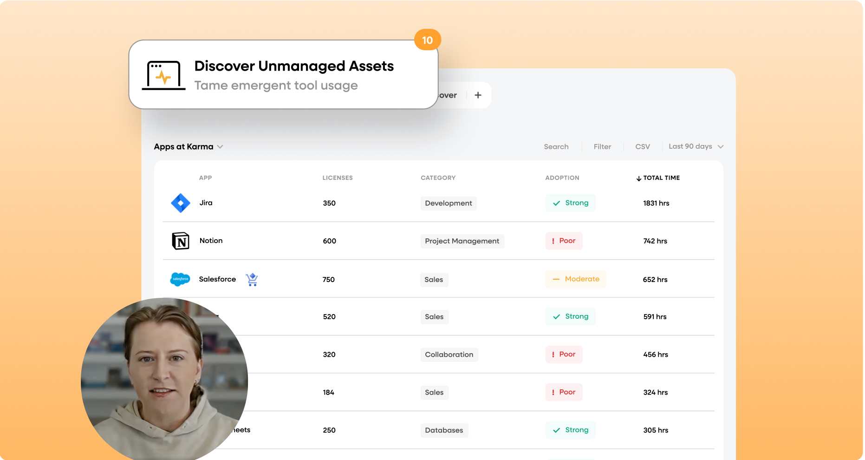Click the check icon in the 591 hrs row

557,317
